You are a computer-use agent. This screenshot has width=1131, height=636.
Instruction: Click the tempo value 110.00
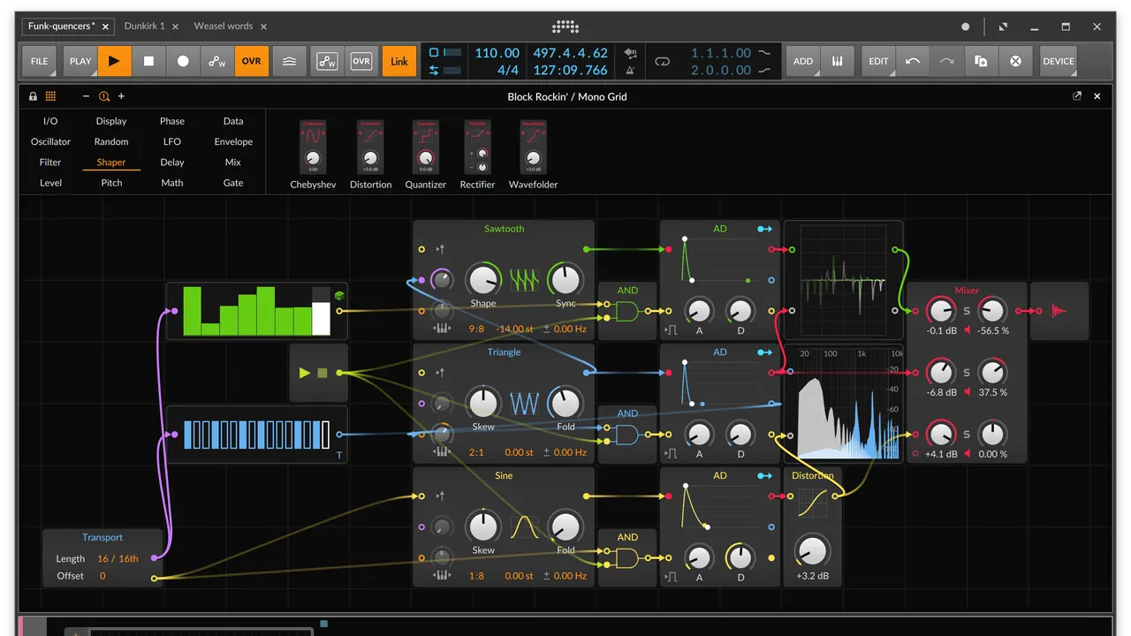click(x=497, y=53)
